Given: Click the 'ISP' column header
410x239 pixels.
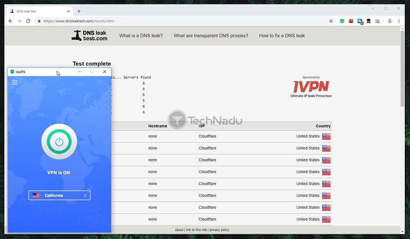Looking at the screenshot, I should click(x=202, y=126).
